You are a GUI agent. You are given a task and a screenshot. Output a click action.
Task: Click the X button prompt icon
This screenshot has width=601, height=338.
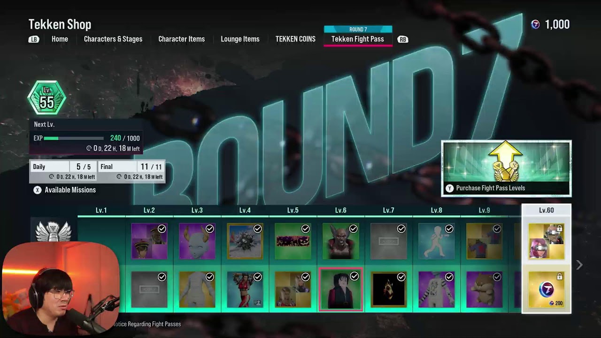pos(38,190)
